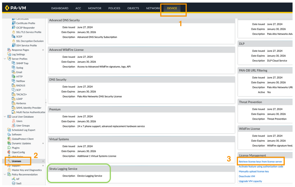Click the IoT icon under Policy Recommendation

click(14, 179)
